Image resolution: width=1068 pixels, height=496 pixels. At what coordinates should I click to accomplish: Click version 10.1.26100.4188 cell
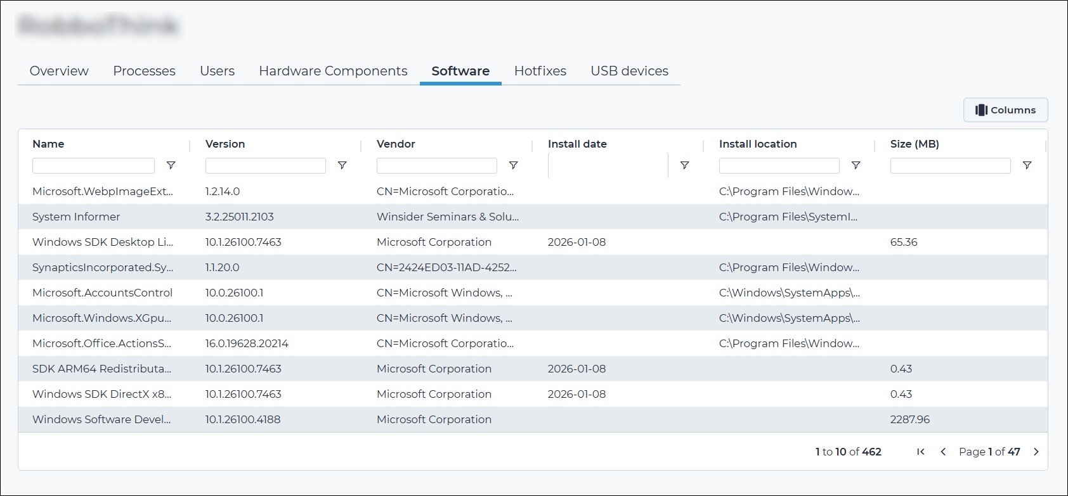243,419
